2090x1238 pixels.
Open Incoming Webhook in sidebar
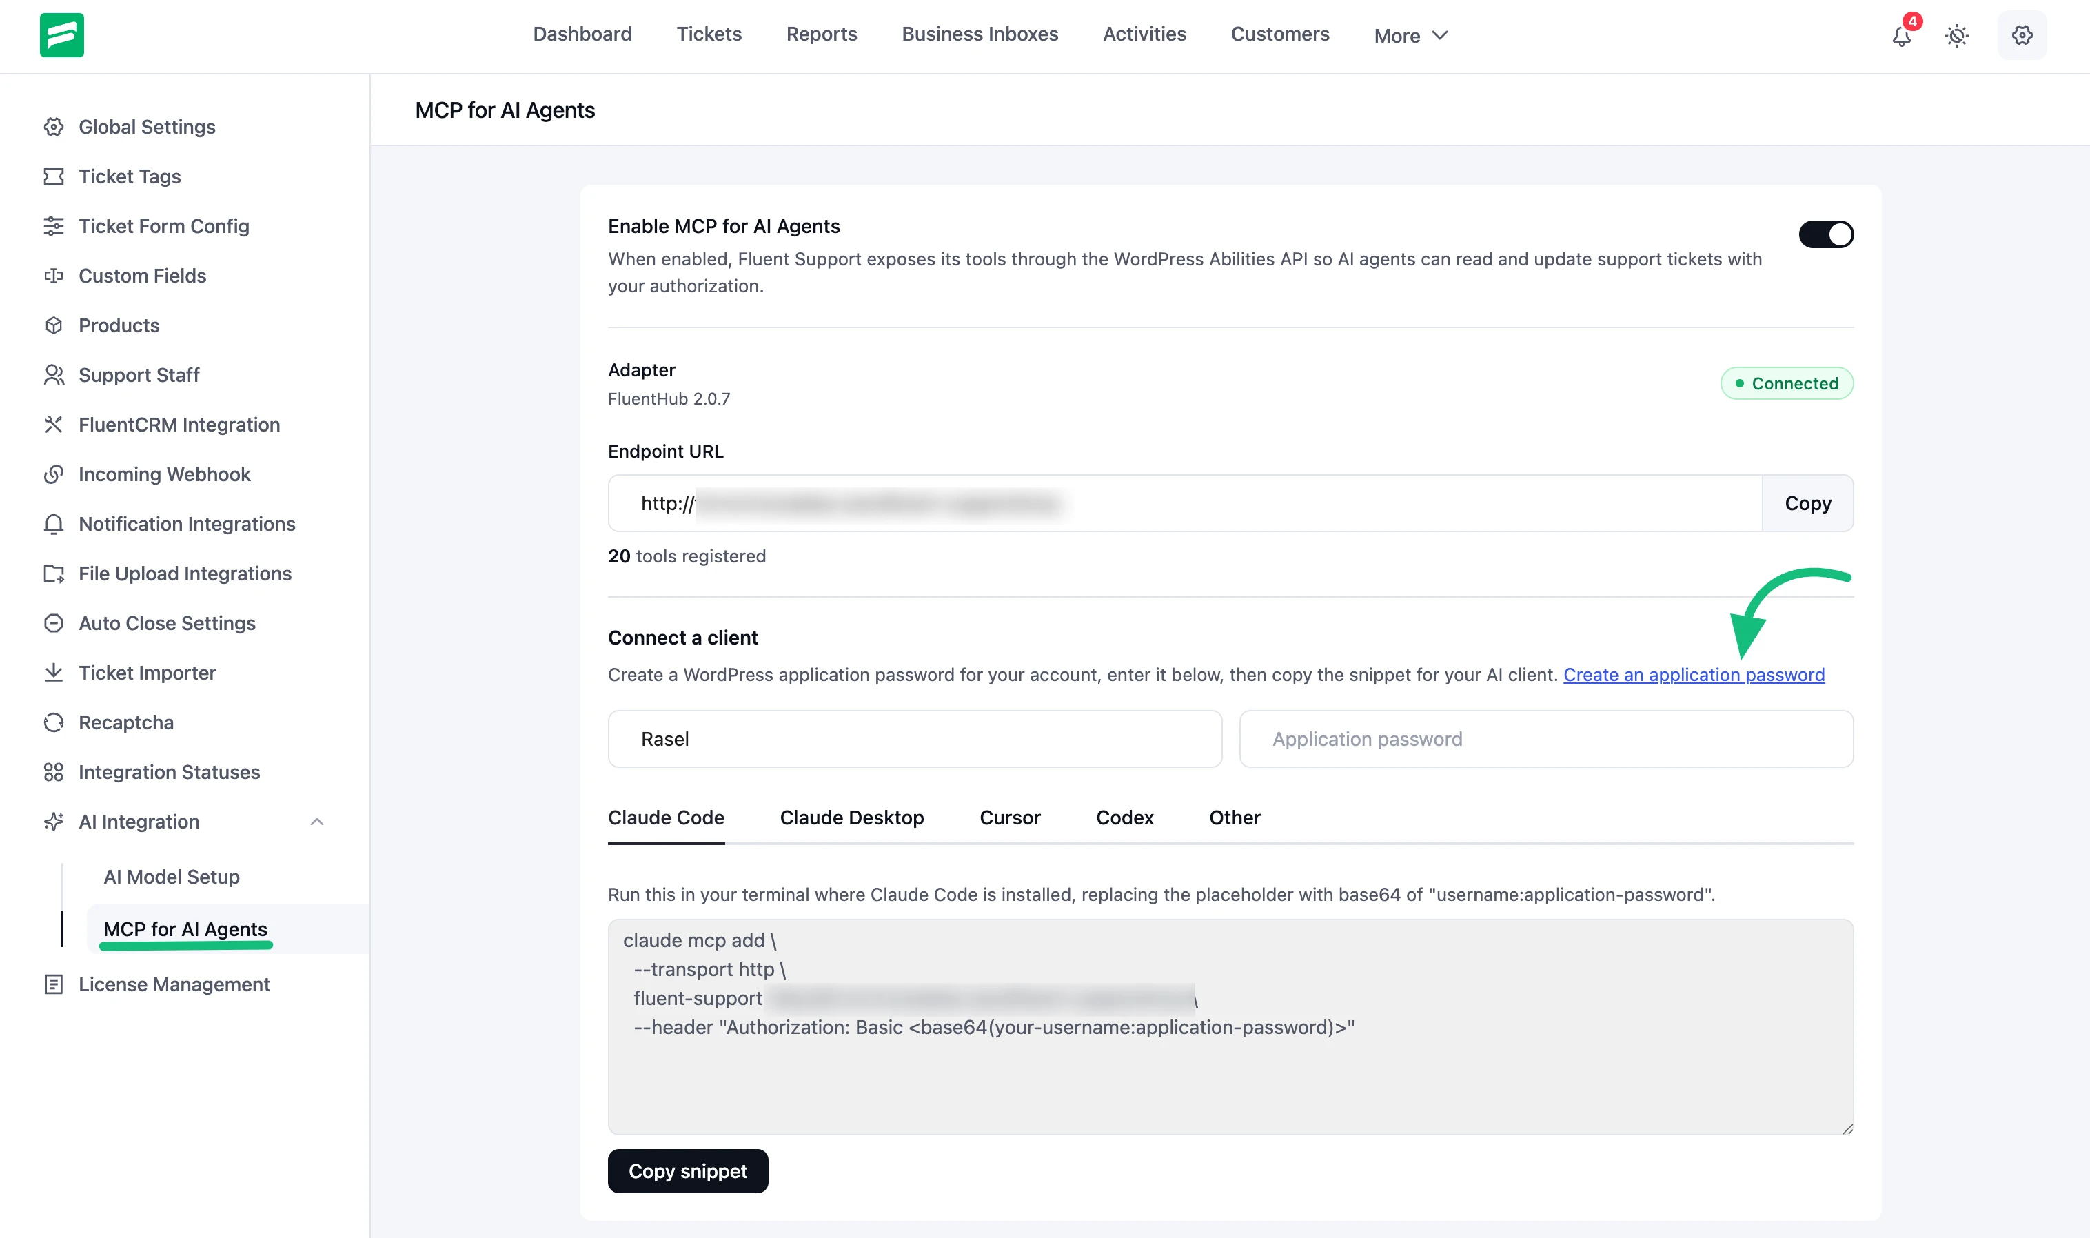164,474
